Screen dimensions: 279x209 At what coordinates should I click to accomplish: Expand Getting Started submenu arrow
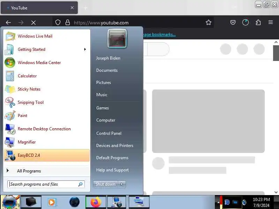coord(85,49)
